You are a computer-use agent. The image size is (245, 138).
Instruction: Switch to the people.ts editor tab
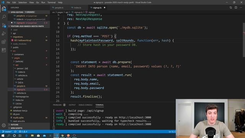(x=59, y=8)
